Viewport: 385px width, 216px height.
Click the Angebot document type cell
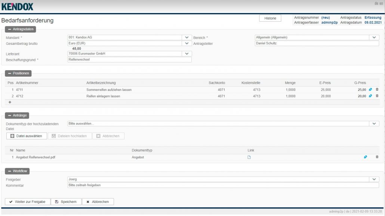click(x=138, y=157)
